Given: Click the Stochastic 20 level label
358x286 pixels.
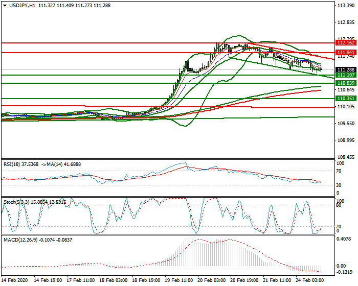Looking at the screenshot, I should tap(339, 226).
